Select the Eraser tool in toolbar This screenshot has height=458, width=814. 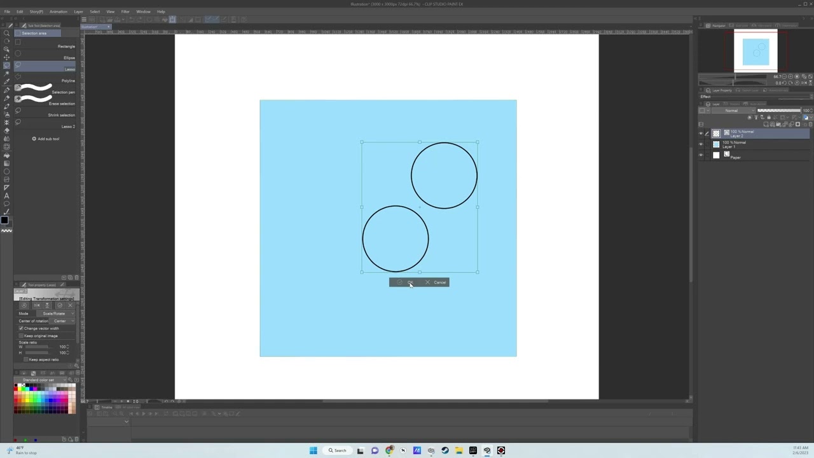click(6, 130)
